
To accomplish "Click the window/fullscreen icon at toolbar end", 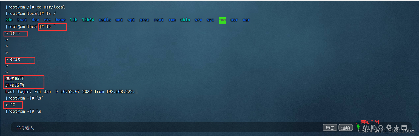I will 404,127.
